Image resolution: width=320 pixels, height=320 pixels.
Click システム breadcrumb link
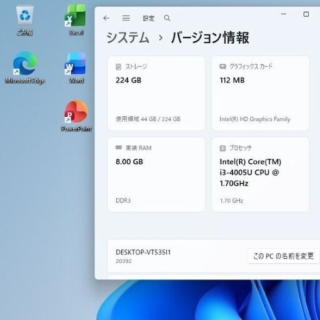[x=127, y=38]
